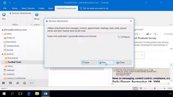Go to the Folder ribbon tab
The image size is (173, 97).
41,8
